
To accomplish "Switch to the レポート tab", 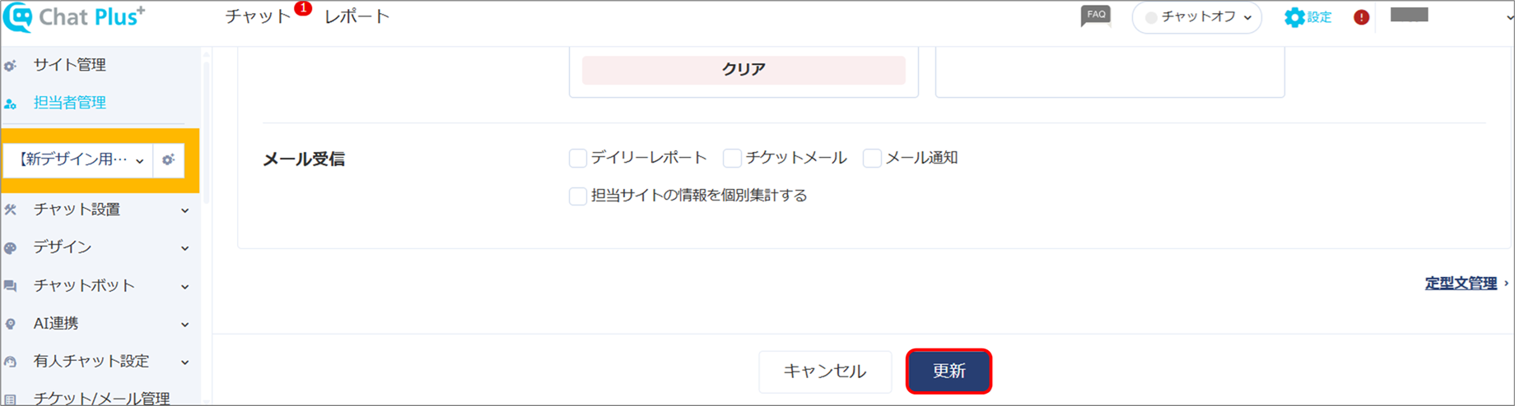I will point(357,16).
